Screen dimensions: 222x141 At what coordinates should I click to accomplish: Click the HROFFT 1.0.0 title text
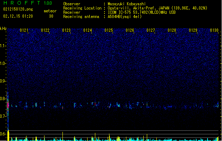click(x=28, y=3)
